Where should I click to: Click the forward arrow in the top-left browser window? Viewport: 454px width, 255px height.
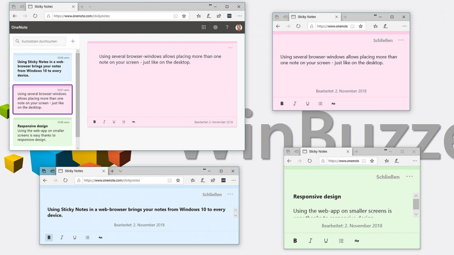tap(25, 16)
